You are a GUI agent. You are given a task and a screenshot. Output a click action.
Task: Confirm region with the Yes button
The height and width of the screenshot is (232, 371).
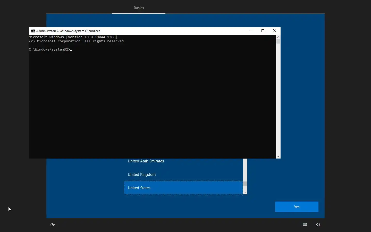(297, 207)
